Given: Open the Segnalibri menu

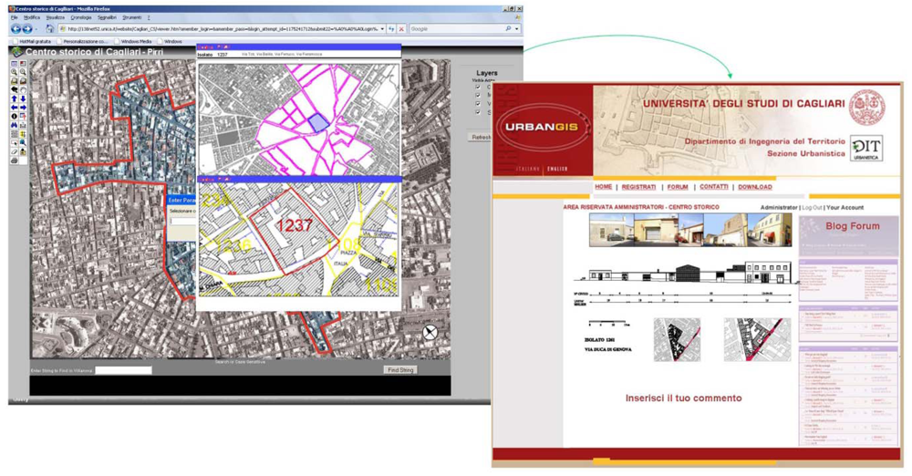Looking at the screenshot, I should 107,18.
